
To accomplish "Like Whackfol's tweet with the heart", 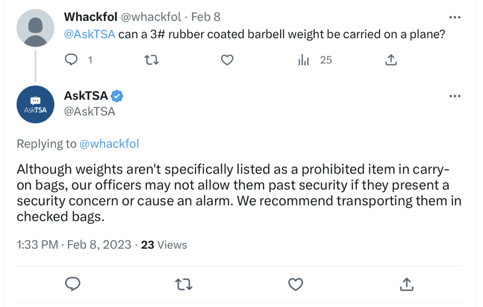I will click(227, 60).
